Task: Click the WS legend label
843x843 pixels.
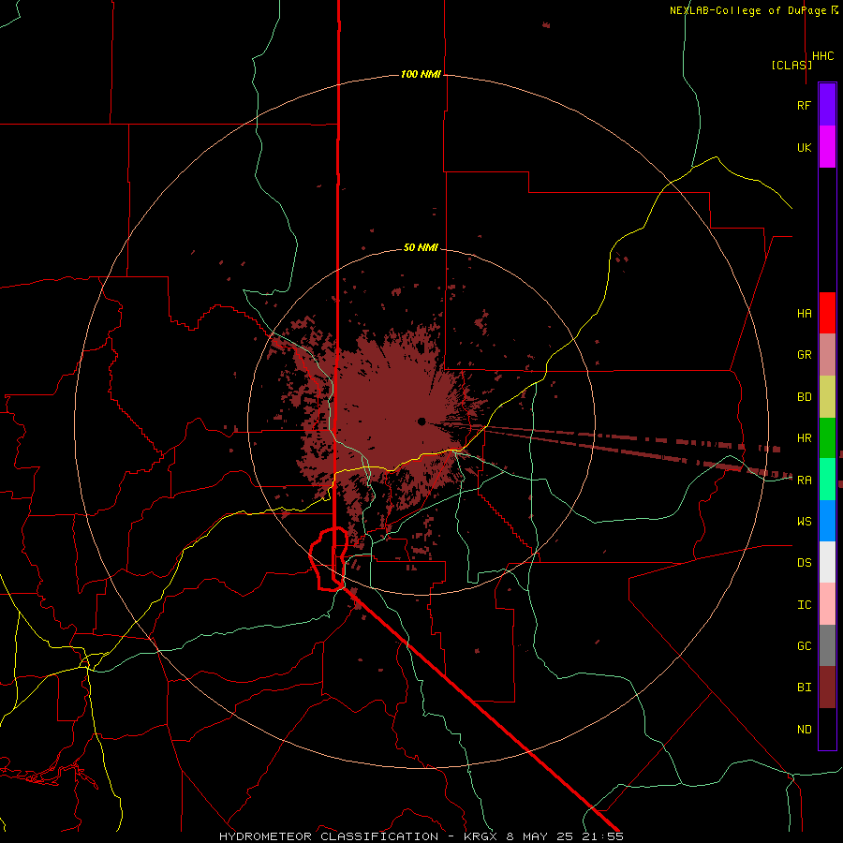Action: (x=804, y=522)
